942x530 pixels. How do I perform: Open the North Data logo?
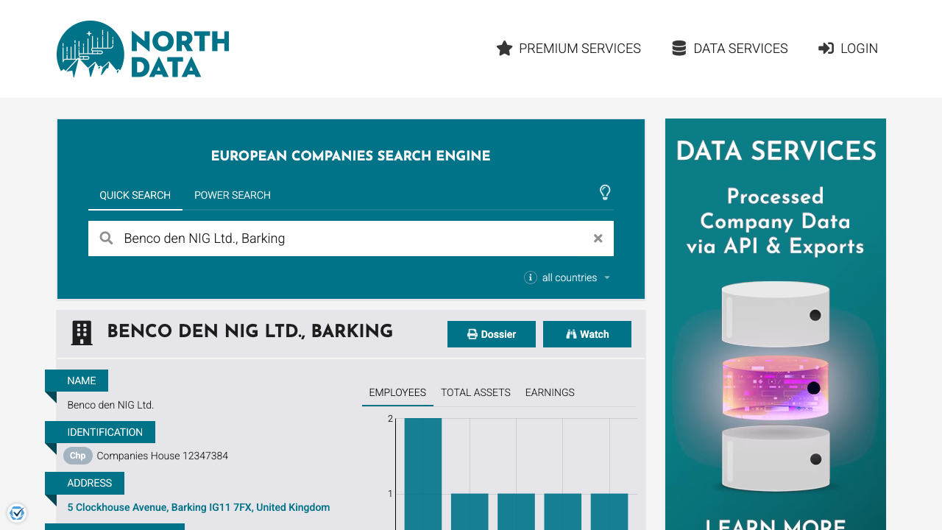[x=142, y=49]
